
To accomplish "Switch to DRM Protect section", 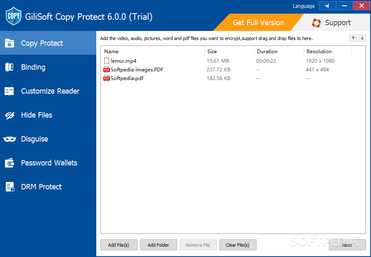I will [48, 186].
